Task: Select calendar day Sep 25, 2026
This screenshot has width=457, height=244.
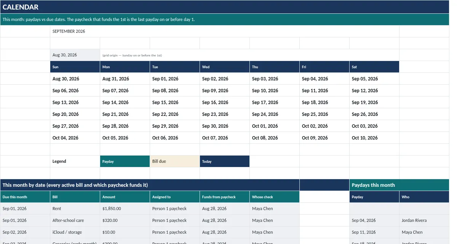Action: coord(324,114)
